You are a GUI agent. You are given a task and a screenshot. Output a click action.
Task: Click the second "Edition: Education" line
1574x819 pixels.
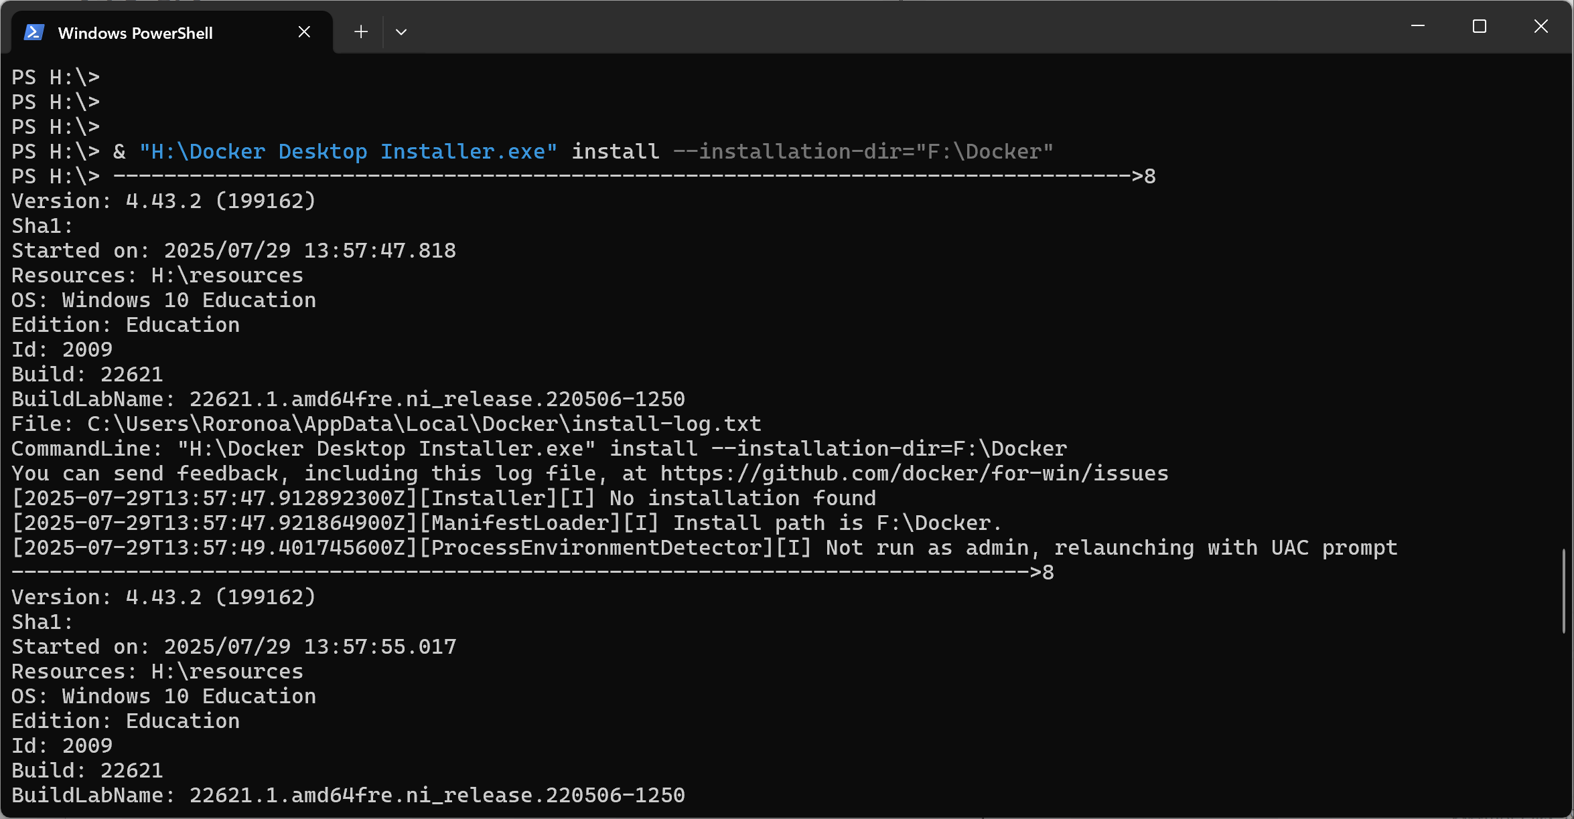(x=125, y=721)
